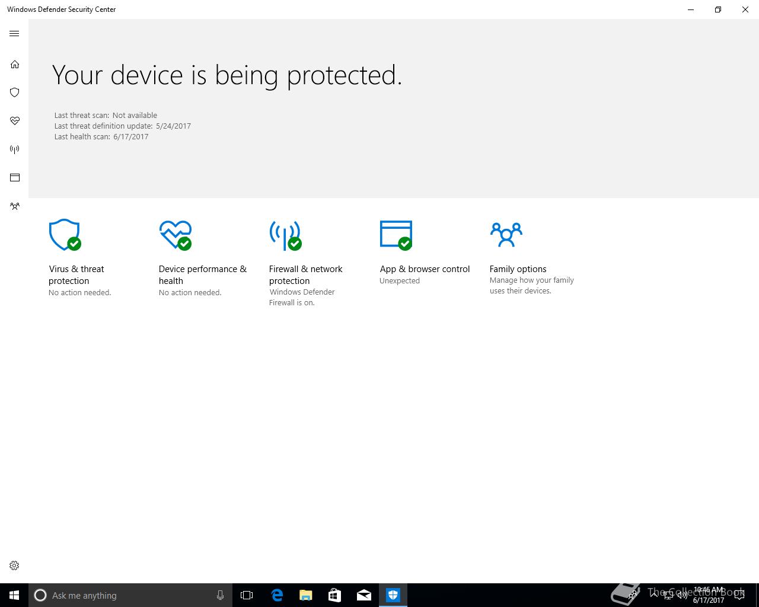
Task: Restore down the Security Center window
Action: click(718, 9)
